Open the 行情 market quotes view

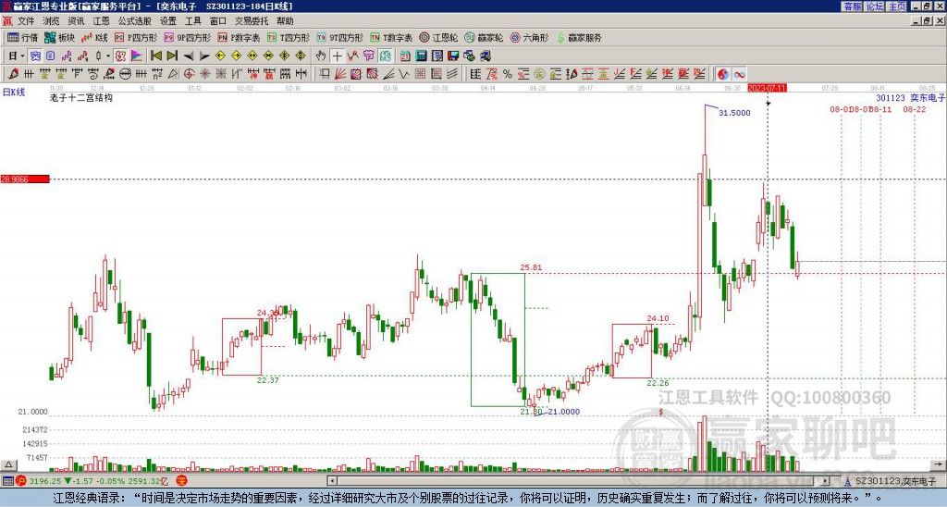click(x=22, y=37)
